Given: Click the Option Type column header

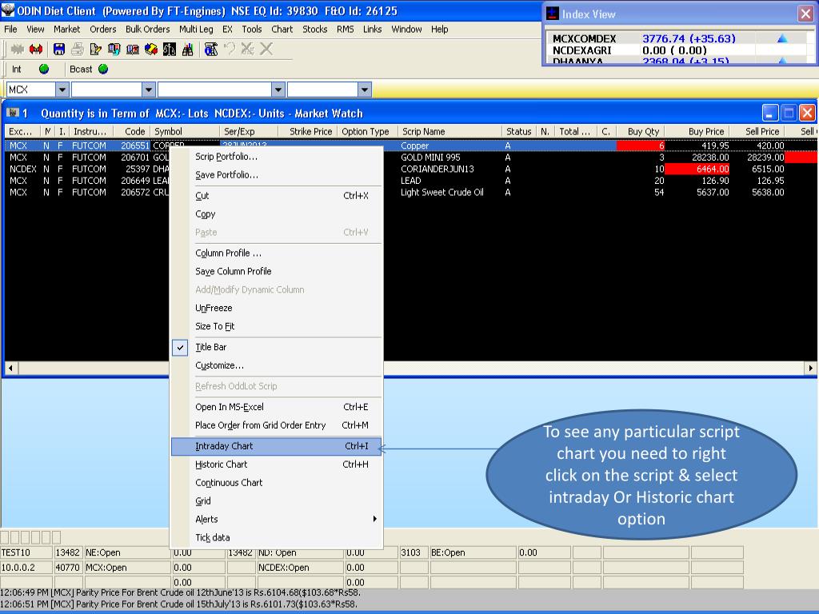Looking at the screenshot, I should pos(367,132).
